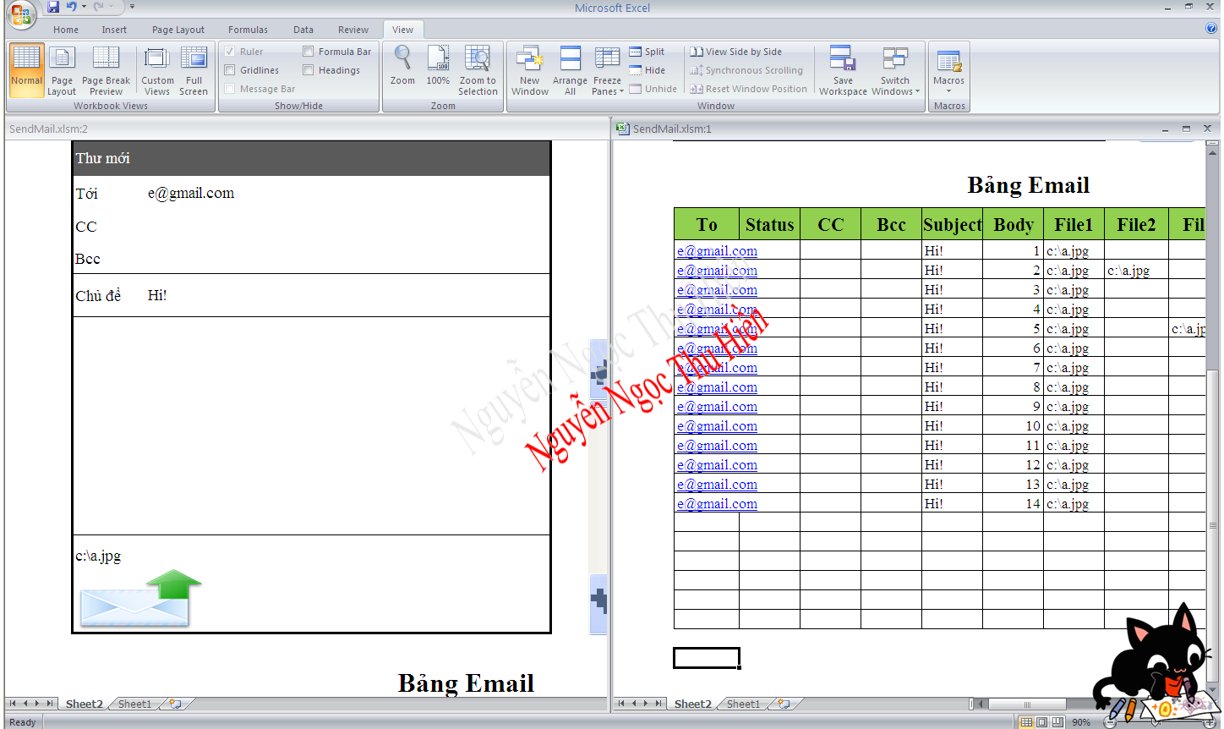Insert new worksheet tab in right window
This screenshot has width=1224, height=729.
coord(784,704)
